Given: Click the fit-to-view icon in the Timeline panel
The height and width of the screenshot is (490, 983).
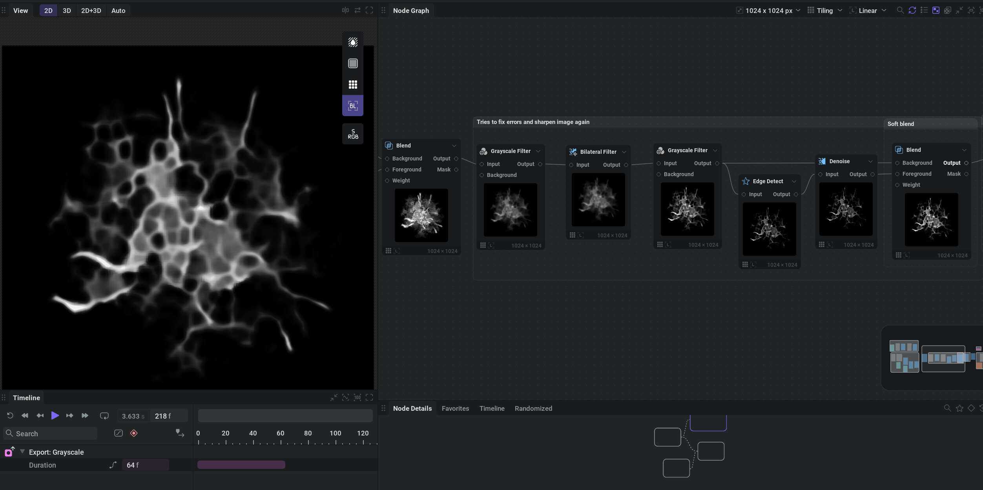Looking at the screenshot, I should (x=345, y=397).
